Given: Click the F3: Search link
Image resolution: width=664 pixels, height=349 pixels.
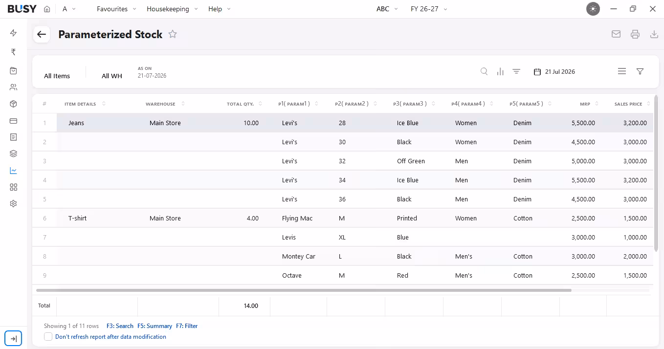Looking at the screenshot, I should pos(120,326).
